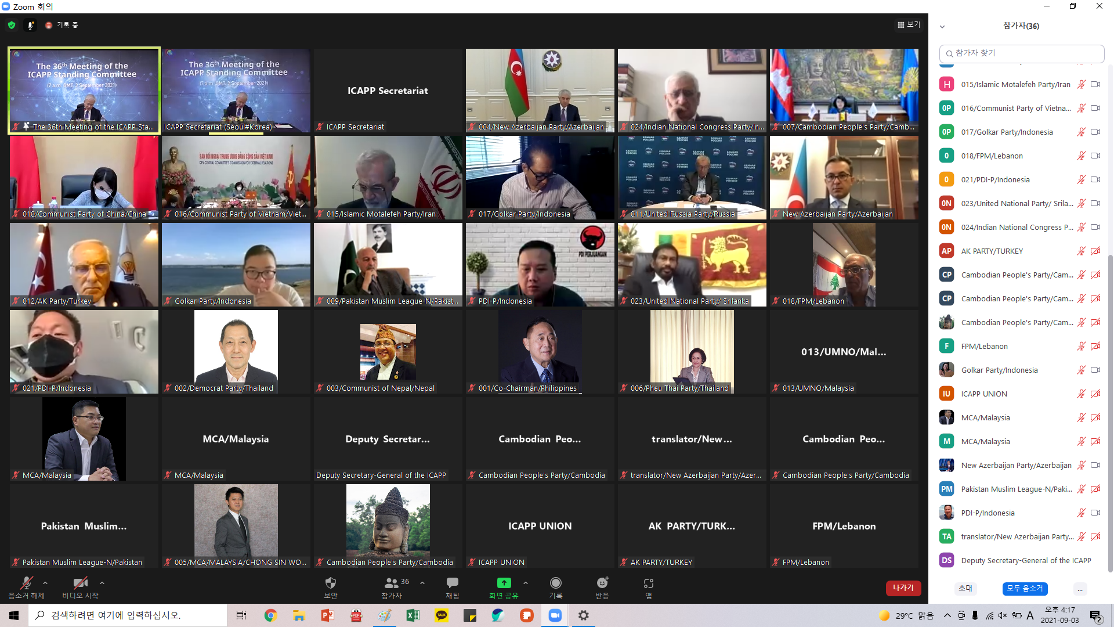Click the ICAPP UNION video tile
1114x627 pixels.
540,526
